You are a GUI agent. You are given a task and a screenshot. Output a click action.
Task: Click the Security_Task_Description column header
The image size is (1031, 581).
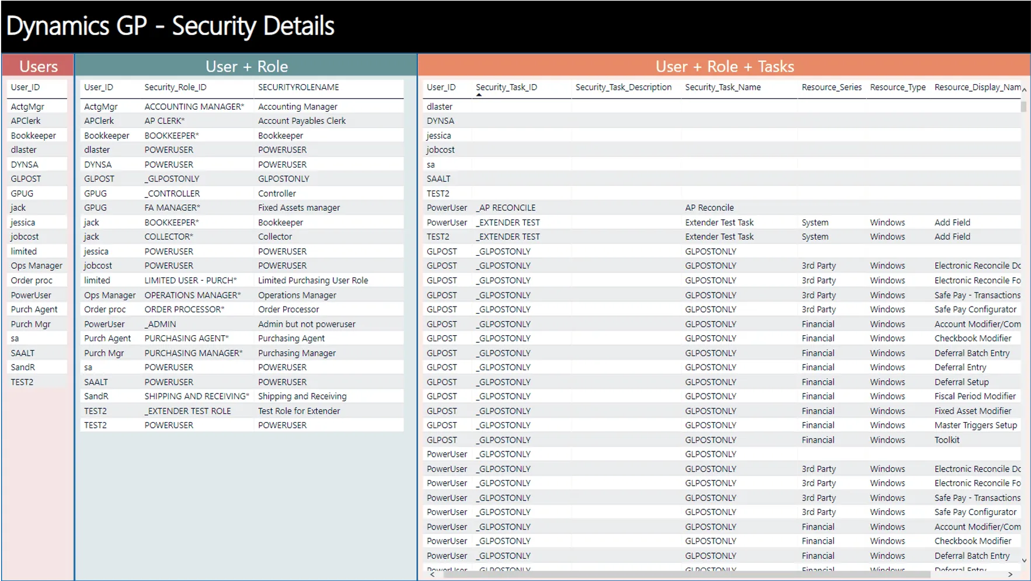623,87
